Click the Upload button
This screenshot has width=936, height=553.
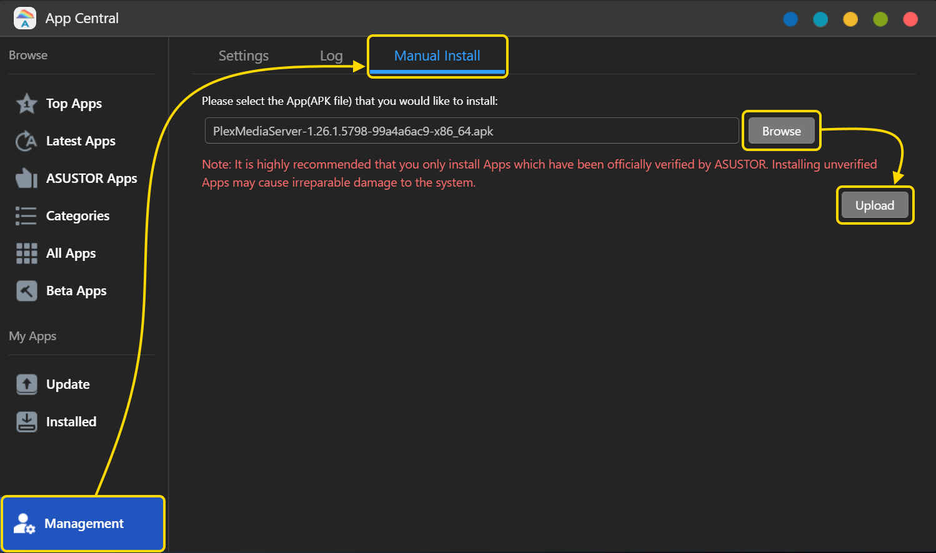pyautogui.click(x=875, y=205)
